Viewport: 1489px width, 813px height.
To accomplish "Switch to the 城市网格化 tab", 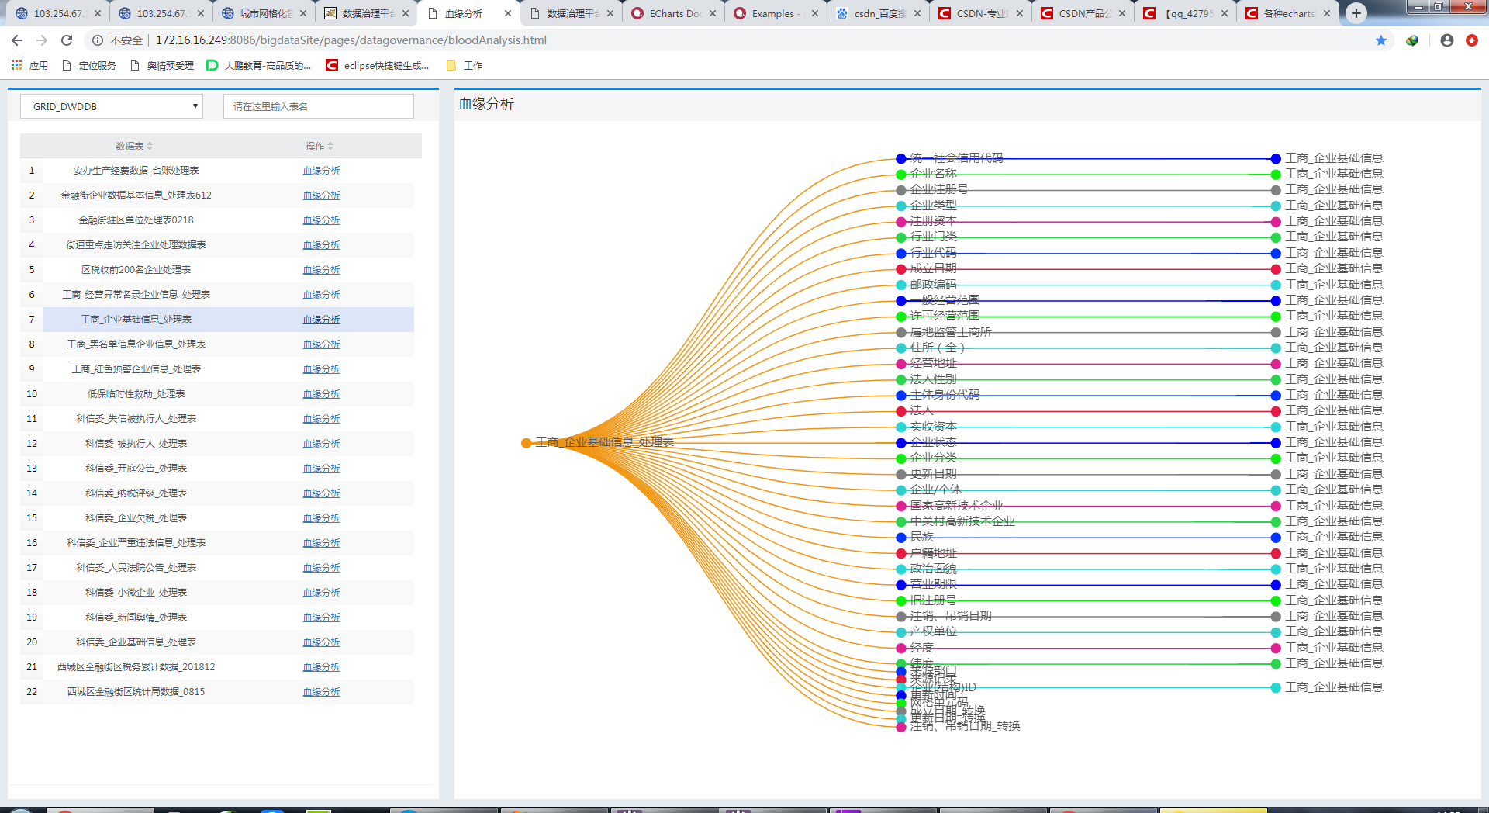I will (265, 13).
